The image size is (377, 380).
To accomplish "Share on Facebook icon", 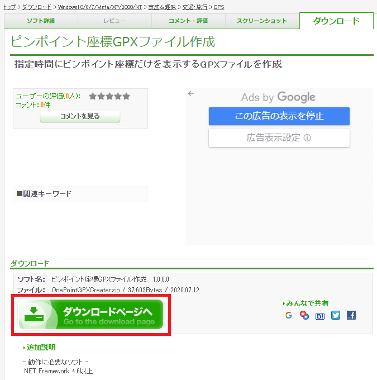I will pos(351,315).
